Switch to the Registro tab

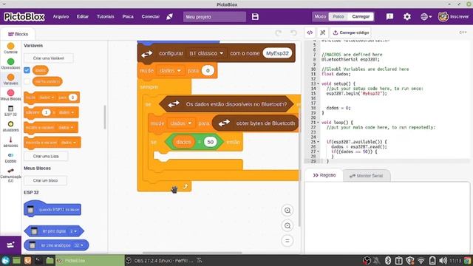[324, 175]
